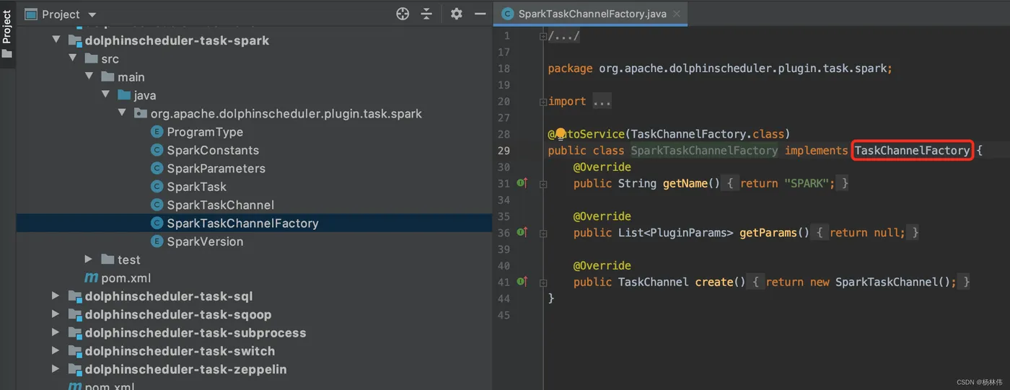Collapse the dolphinscheduler-task-spark module
The width and height of the screenshot is (1010, 390).
(x=56, y=40)
